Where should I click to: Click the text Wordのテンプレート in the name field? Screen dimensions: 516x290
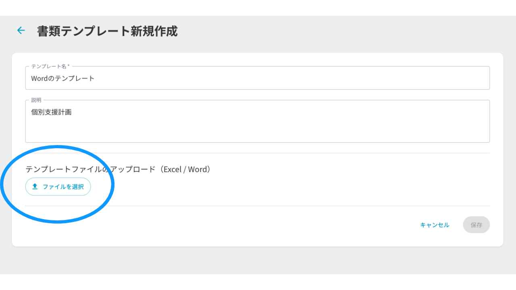tap(63, 78)
